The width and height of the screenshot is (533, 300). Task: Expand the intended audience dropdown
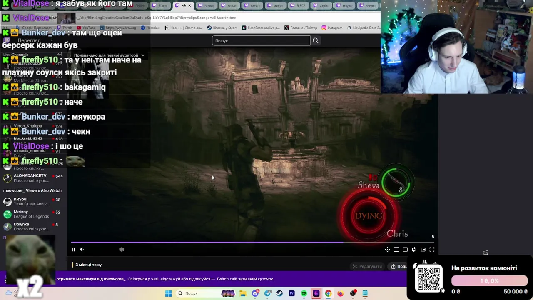tap(109, 55)
